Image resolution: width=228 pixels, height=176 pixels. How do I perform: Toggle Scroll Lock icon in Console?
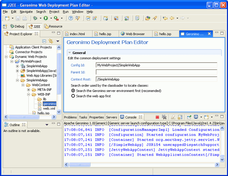click(x=180, y=117)
